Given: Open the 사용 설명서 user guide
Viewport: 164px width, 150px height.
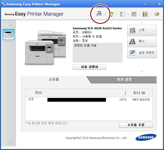Looking at the screenshot, I should 89,67.
